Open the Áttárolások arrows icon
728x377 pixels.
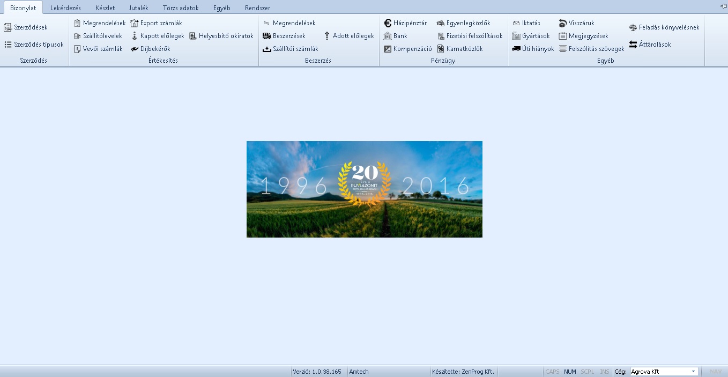[x=633, y=45]
